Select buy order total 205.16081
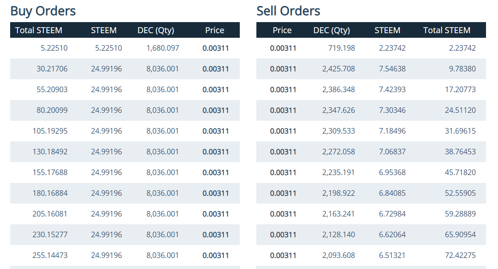 point(50,214)
